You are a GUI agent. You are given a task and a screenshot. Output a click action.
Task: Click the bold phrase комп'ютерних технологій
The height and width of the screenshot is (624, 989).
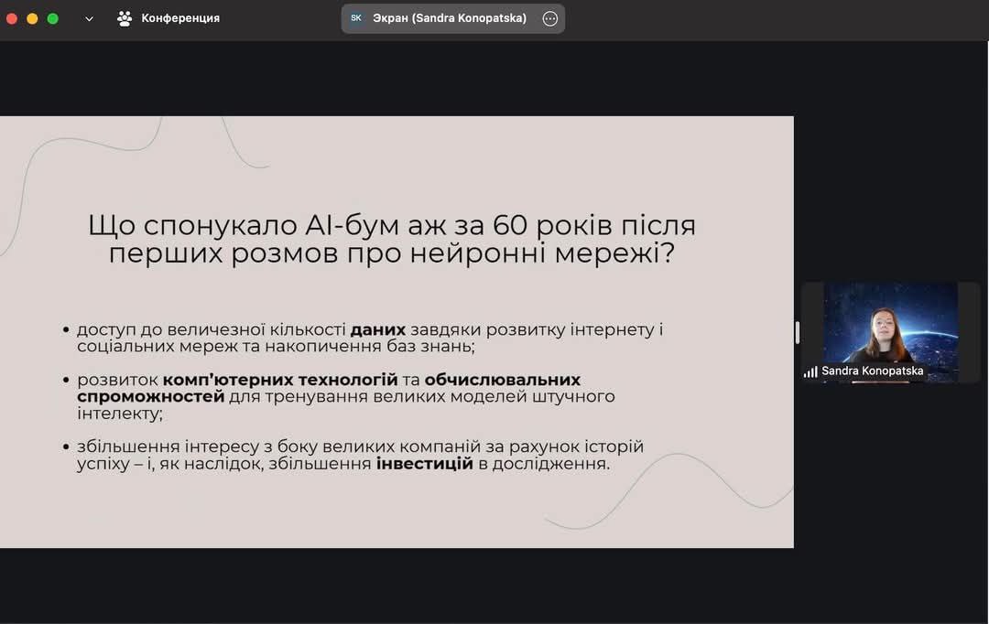280,380
